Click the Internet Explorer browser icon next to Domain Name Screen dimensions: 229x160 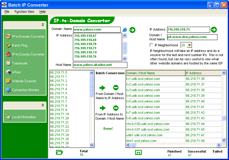tap(125, 30)
